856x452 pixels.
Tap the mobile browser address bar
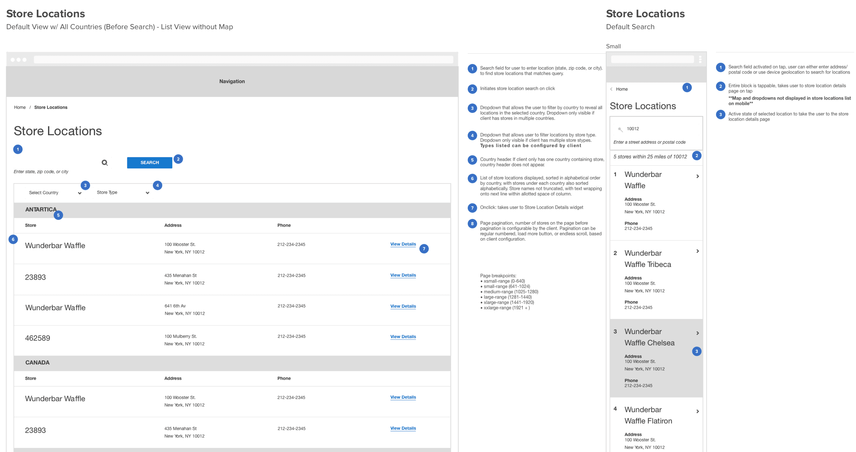(x=653, y=60)
